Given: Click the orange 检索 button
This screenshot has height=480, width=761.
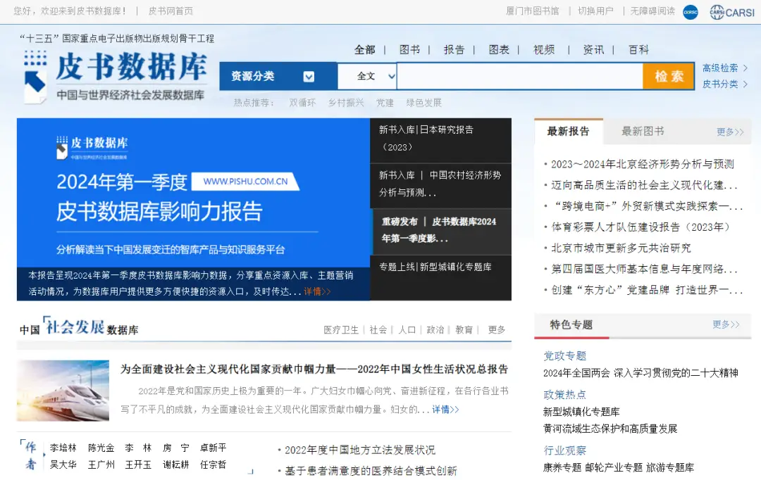Looking at the screenshot, I should point(668,76).
